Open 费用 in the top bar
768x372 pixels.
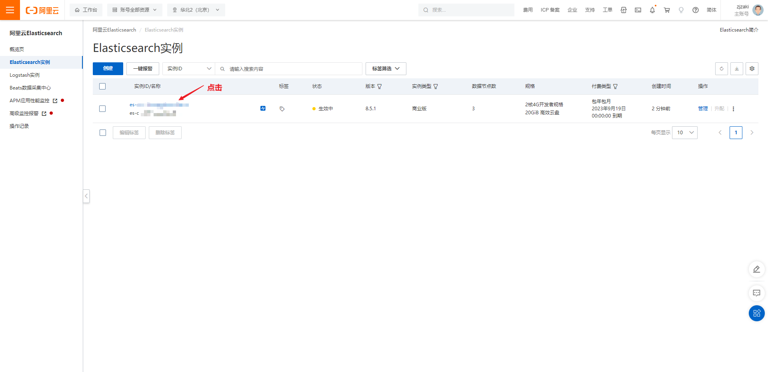click(528, 10)
